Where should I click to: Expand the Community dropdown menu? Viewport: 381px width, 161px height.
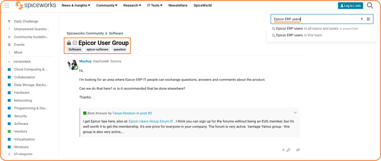point(107,5)
